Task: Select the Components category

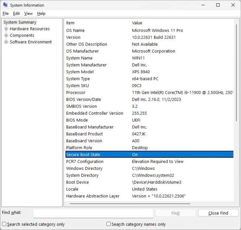Action: pos(22,35)
